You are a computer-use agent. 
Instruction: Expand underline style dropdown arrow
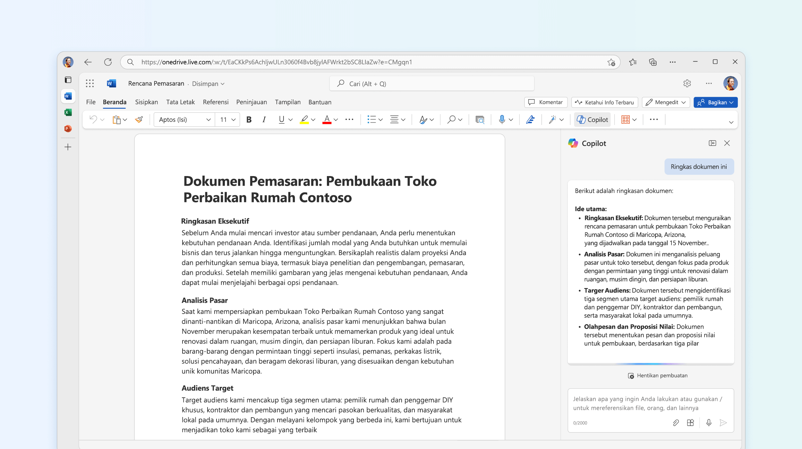tap(291, 120)
